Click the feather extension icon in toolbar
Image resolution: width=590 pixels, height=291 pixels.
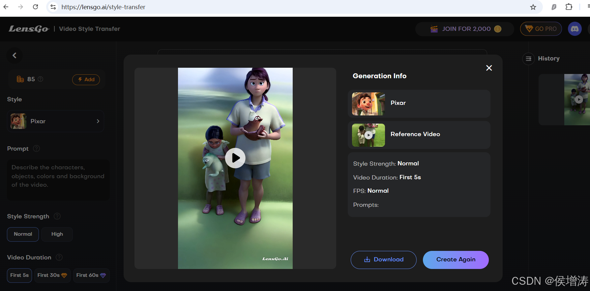point(554,7)
